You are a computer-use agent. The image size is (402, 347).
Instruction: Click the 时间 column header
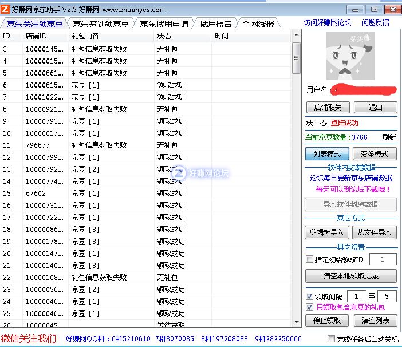pyautogui.click(x=251, y=36)
